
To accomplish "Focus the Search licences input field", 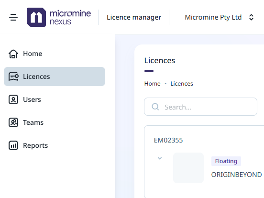I will click(x=200, y=107).
